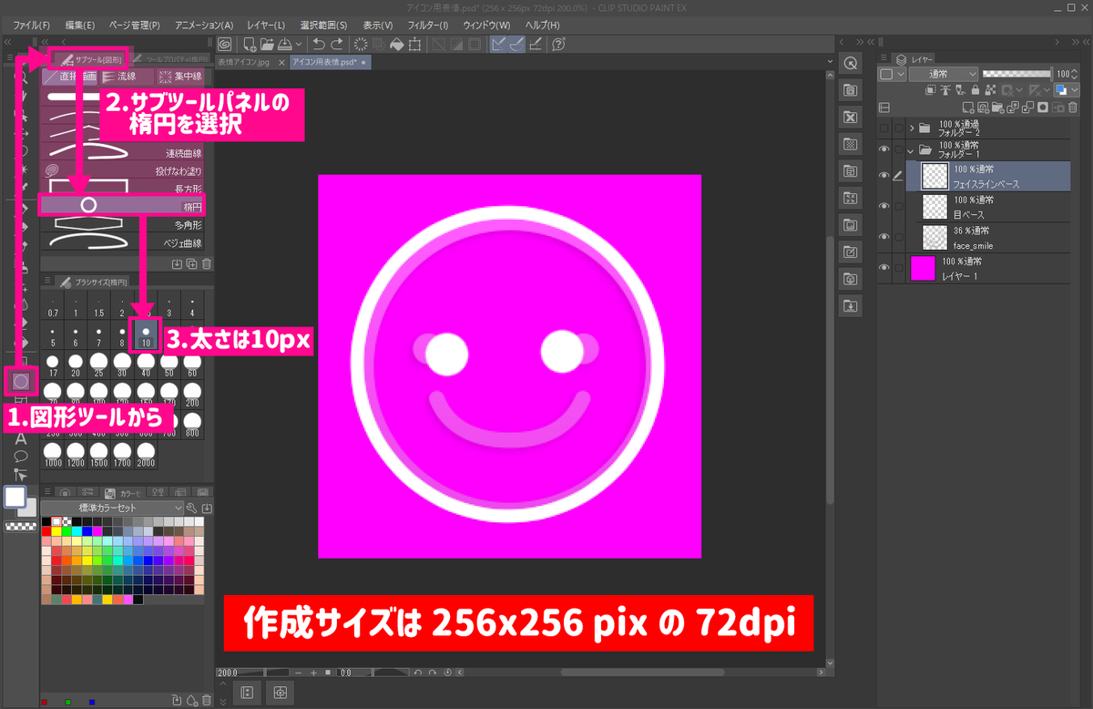Click the Undo icon in the toolbar

319,44
